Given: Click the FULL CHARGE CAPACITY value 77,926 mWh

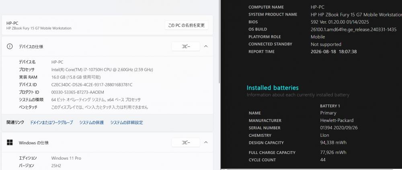Looking at the screenshot, I should (x=333, y=152).
